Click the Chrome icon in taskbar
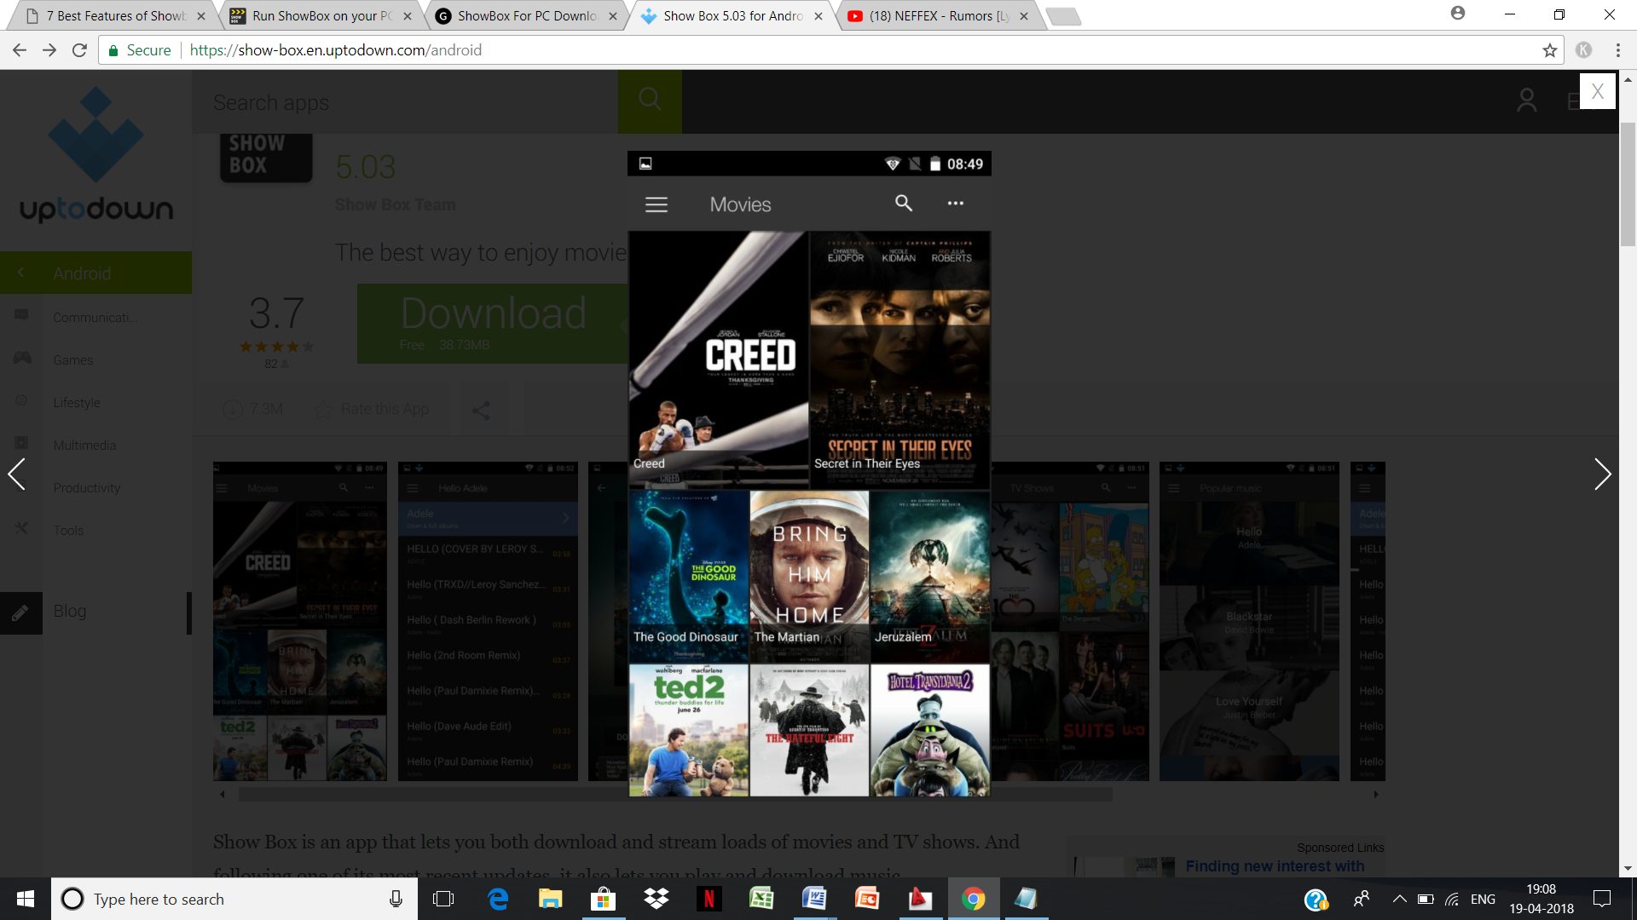 coord(973,899)
